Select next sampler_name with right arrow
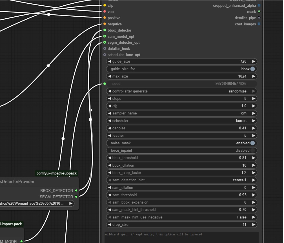The height and width of the screenshot is (243, 284). click(254, 113)
